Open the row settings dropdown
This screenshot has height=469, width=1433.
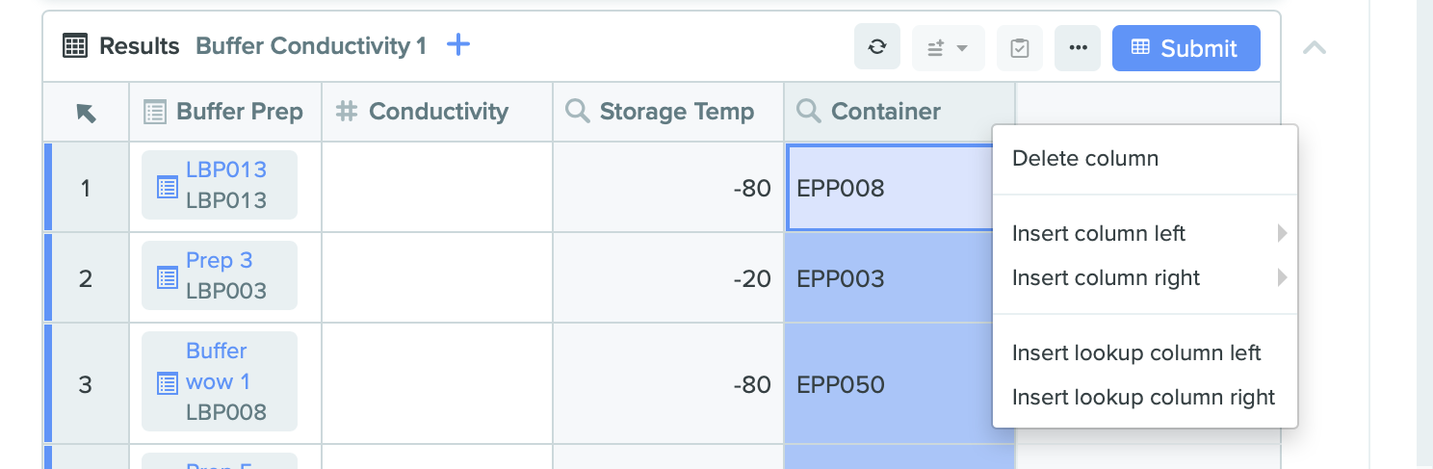948,47
